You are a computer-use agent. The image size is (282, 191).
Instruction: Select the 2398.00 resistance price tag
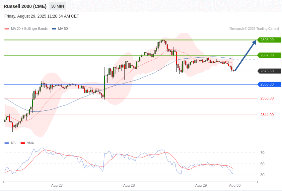coord(269,40)
